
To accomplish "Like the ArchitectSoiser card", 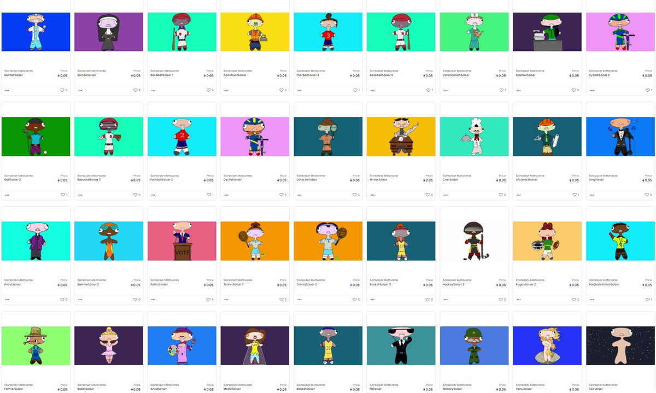I will (x=574, y=195).
